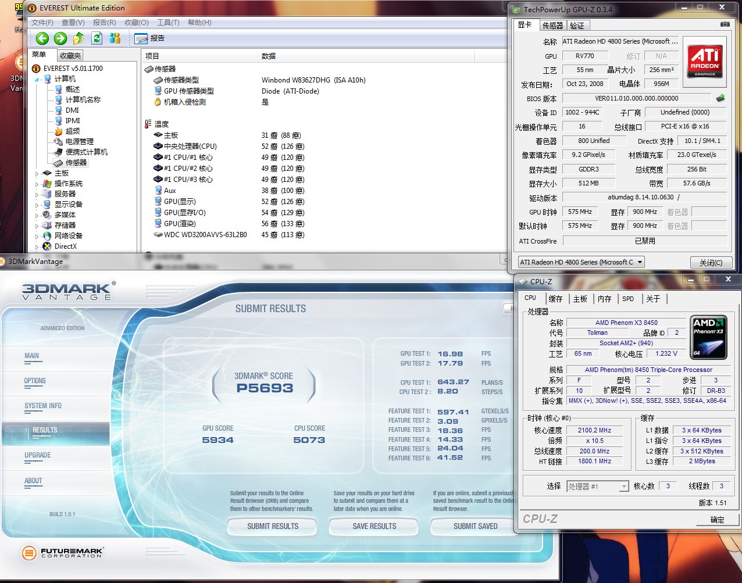This screenshot has width=742, height=583.
Task: Open the Report (报告) toolbar button
Action: [149, 38]
